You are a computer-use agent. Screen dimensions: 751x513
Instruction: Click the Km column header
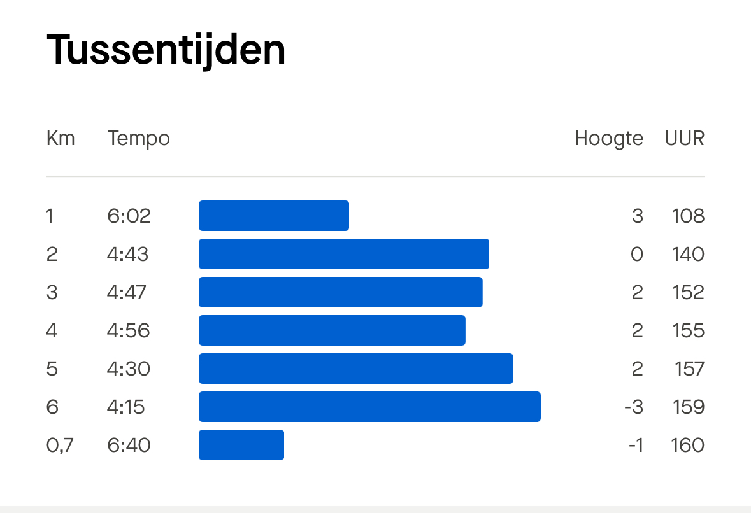pyautogui.click(x=61, y=138)
